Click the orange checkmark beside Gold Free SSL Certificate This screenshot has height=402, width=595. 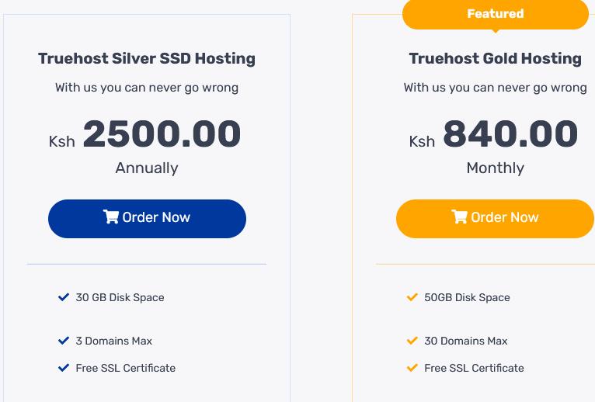pos(412,368)
